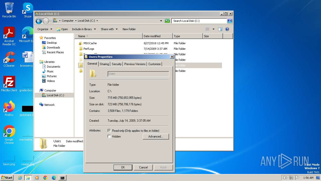321x181 pixels.
Task: Sort by Date modified column header
Action: pos(157,36)
